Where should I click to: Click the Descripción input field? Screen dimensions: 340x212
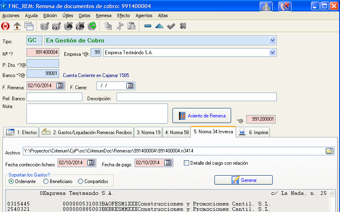coord(196,97)
